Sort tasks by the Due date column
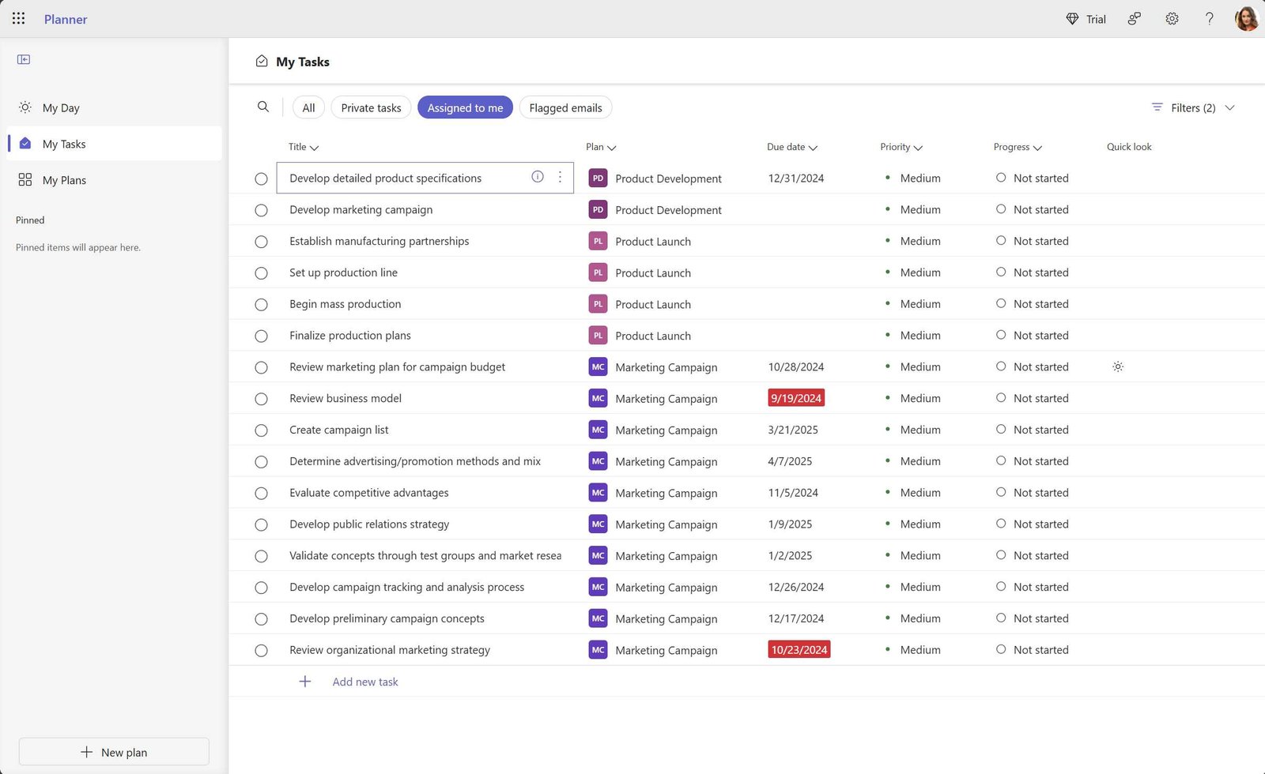This screenshot has height=774, width=1265. [x=791, y=147]
